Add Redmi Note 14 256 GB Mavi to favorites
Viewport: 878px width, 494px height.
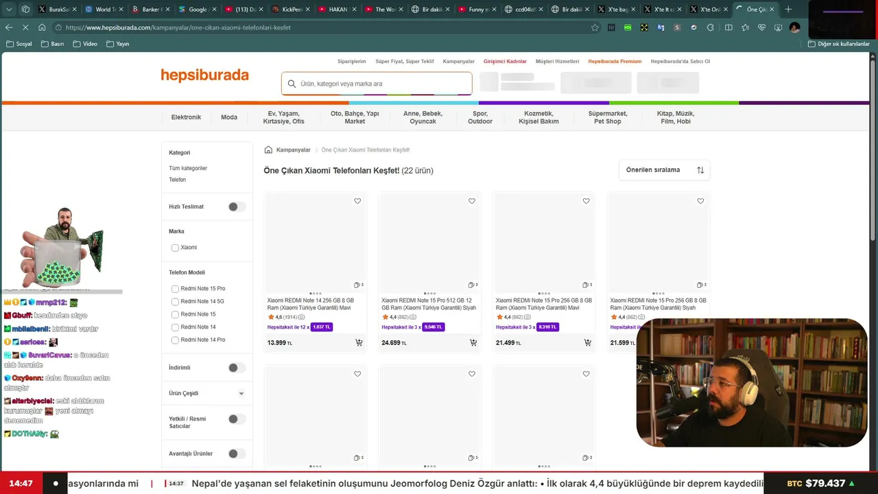[357, 201]
